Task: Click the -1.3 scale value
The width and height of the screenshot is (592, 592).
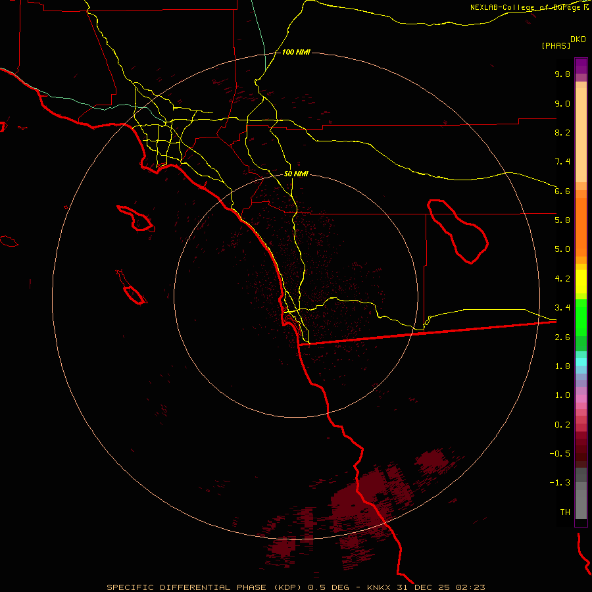Action: click(x=560, y=483)
